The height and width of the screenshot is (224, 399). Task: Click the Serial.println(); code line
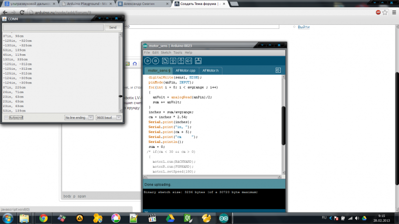pos(166,142)
